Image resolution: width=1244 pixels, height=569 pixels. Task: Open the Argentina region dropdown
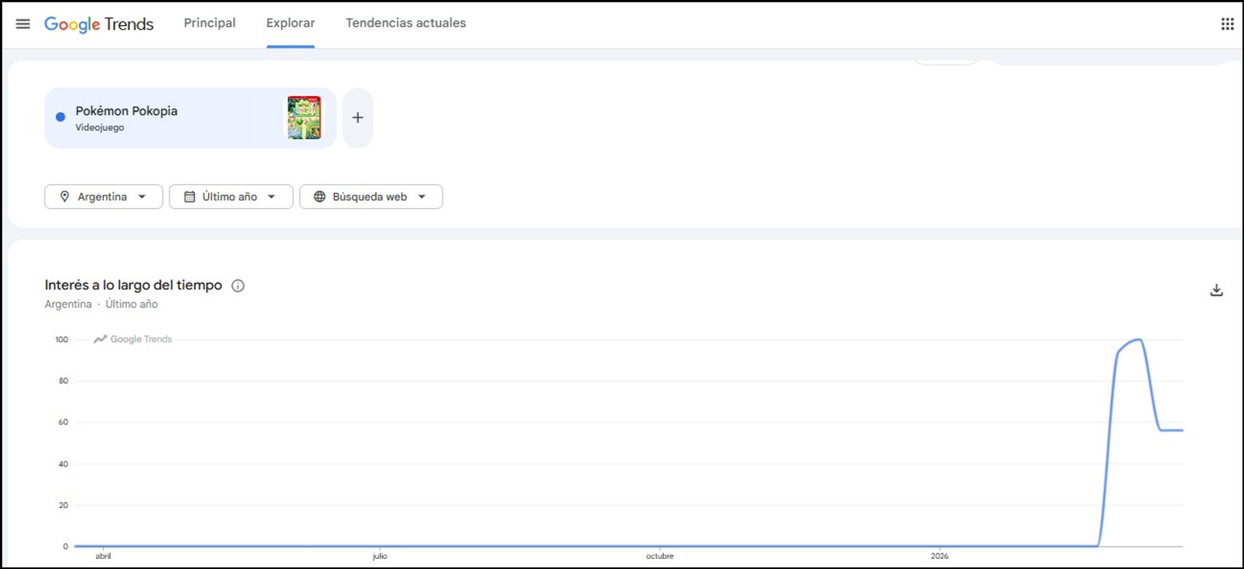point(104,196)
